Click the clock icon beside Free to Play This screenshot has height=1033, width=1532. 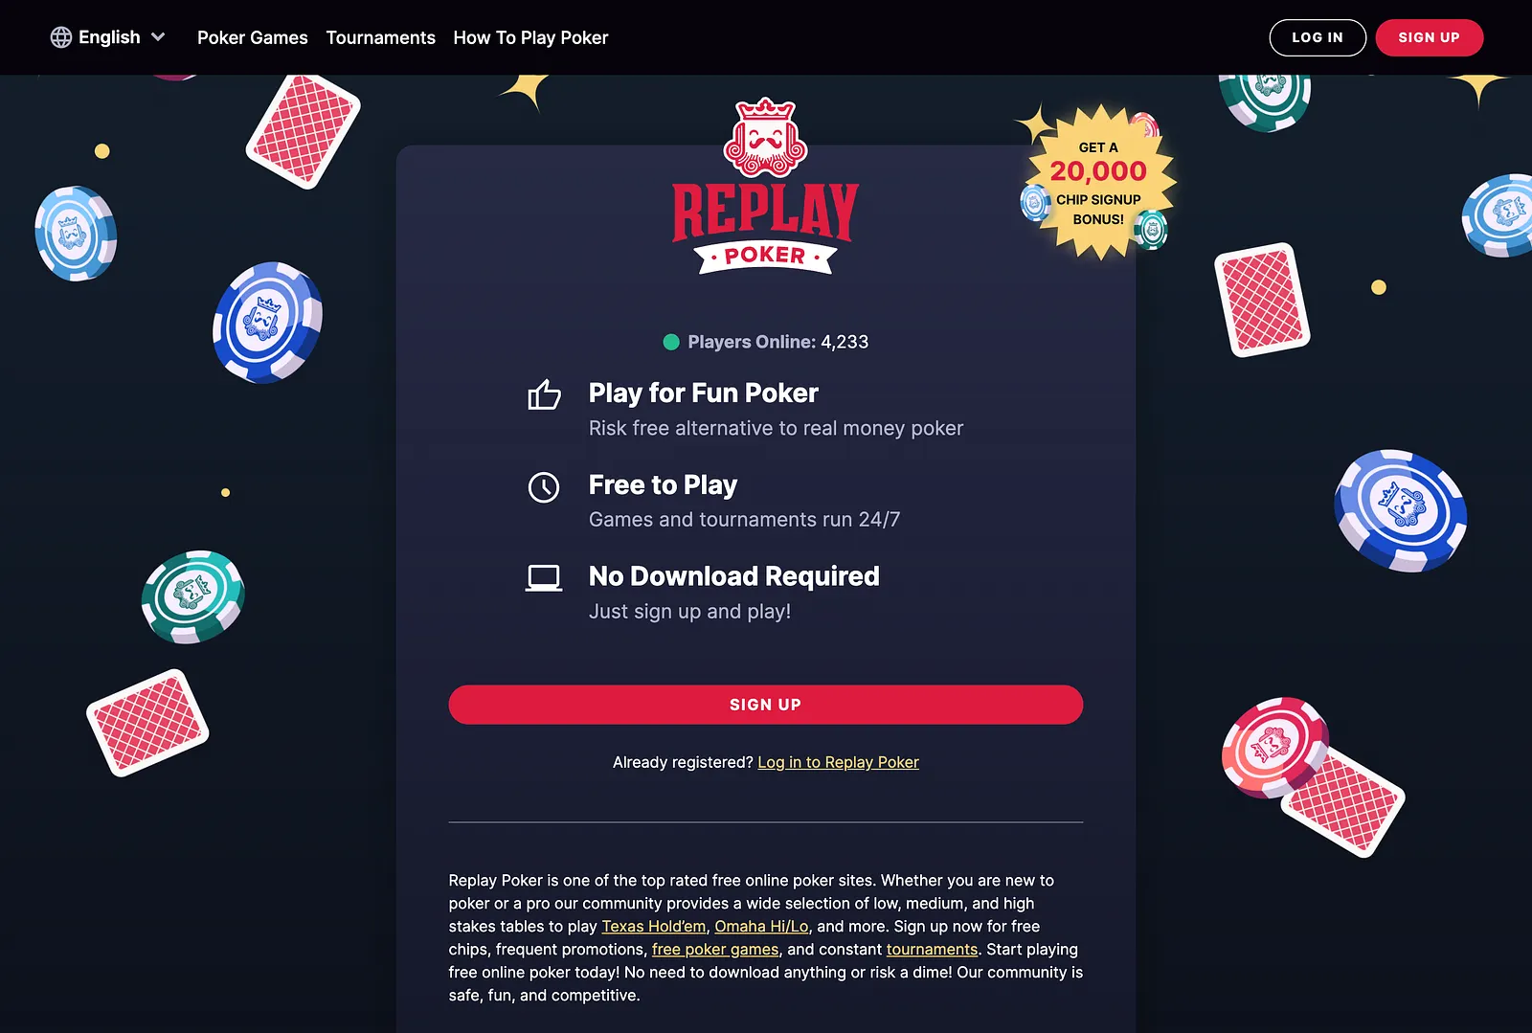click(x=544, y=487)
